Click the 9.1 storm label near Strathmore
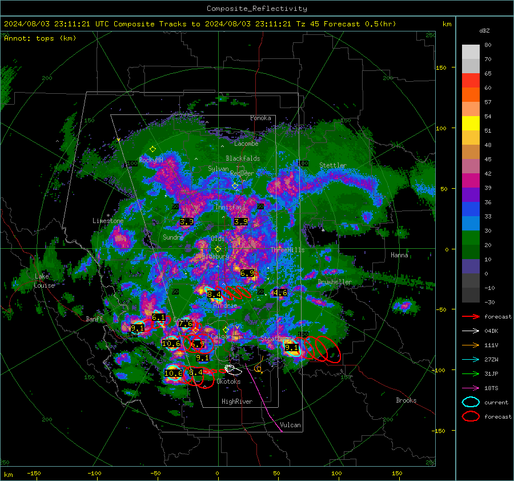The height and width of the screenshot is (481, 514). [x=291, y=347]
